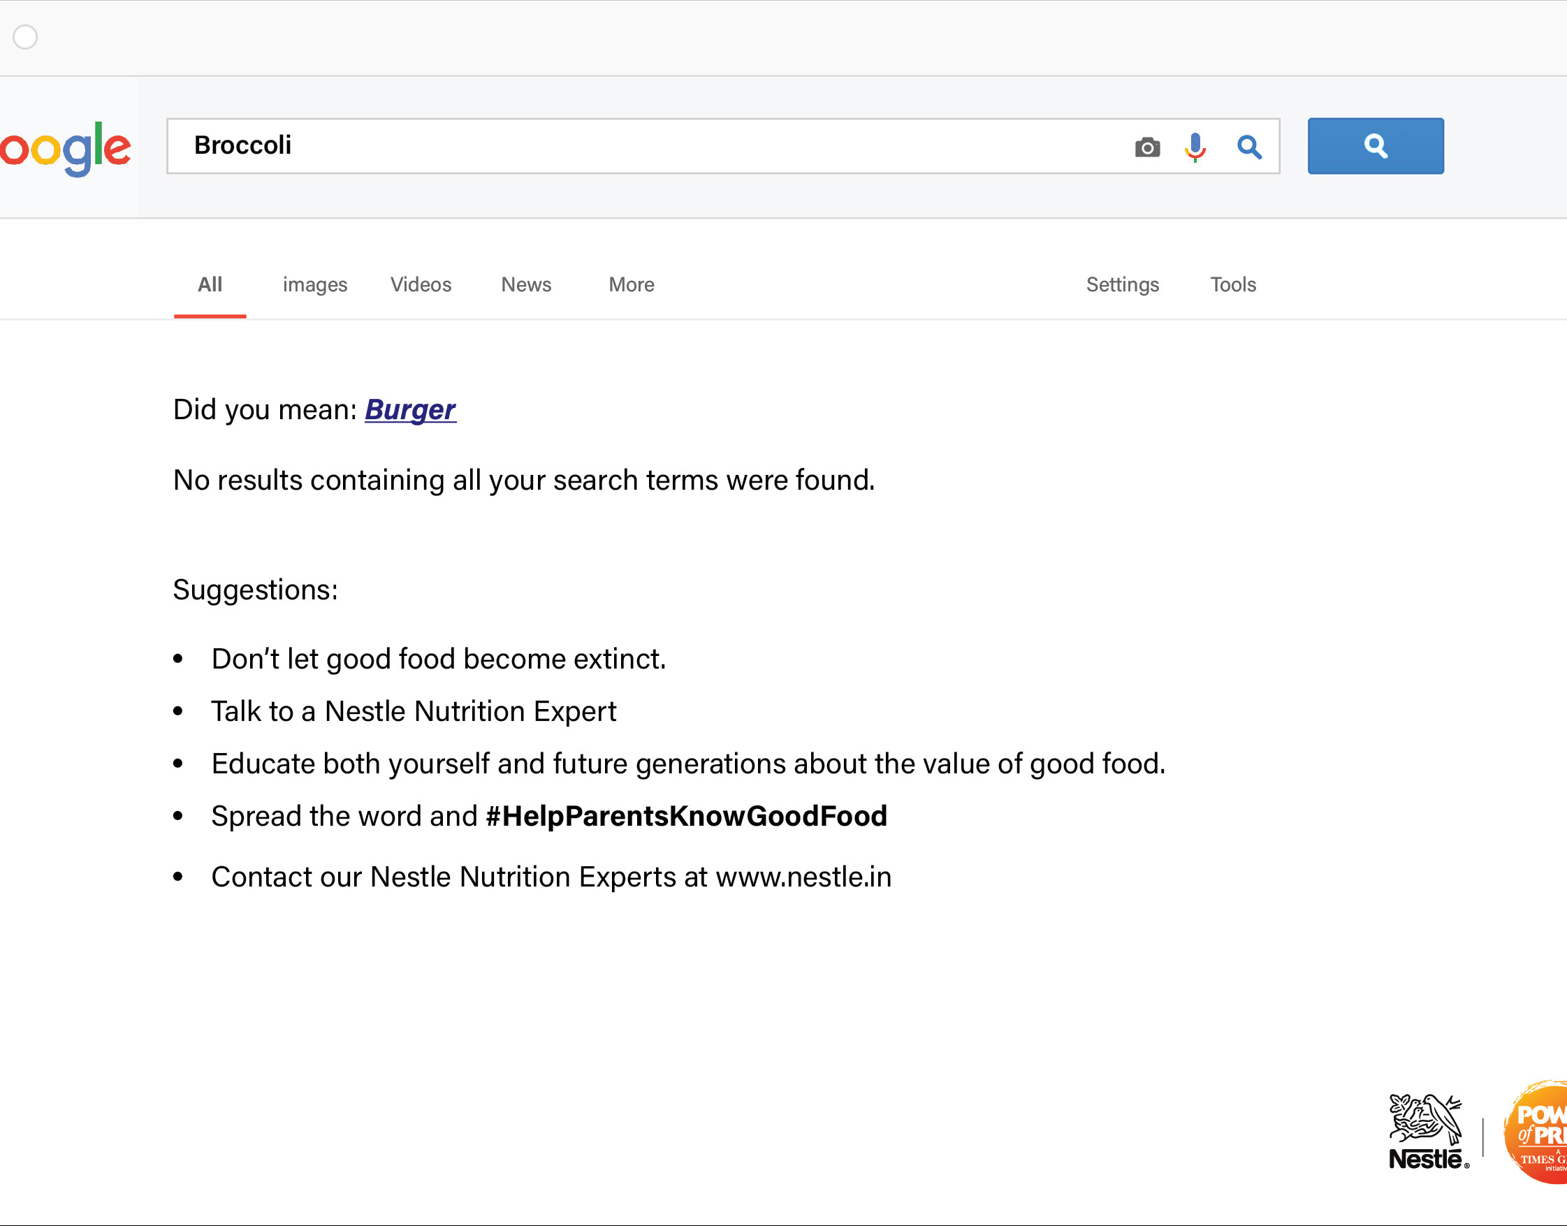The height and width of the screenshot is (1226, 1567).
Task: Click the 'Did you mean:' label
Action: click(265, 410)
